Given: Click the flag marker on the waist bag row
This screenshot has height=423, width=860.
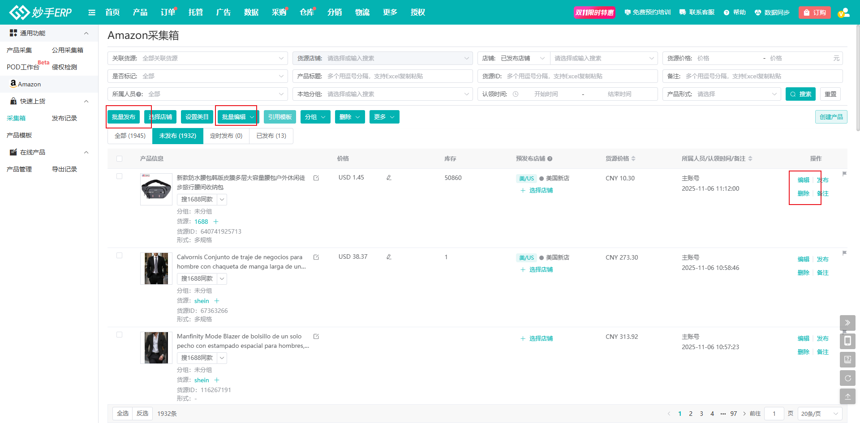Looking at the screenshot, I should pos(844,174).
